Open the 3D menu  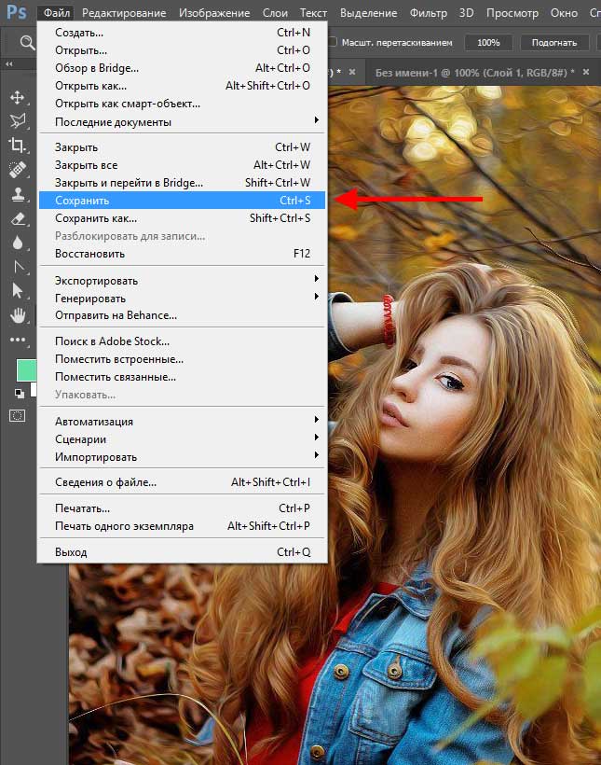pyautogui.click(x=467, y=13)
